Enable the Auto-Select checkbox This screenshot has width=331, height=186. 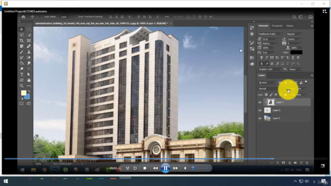point(42,17)
